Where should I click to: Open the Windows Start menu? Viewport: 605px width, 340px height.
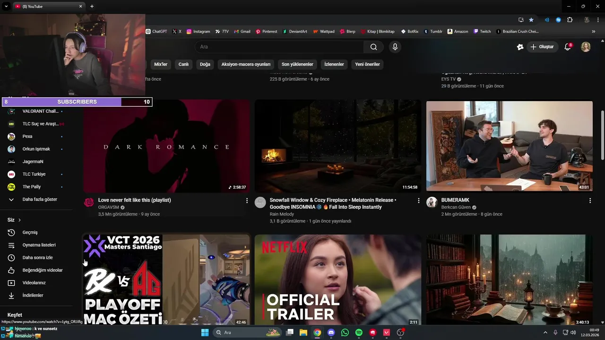[x=205, y=332]
